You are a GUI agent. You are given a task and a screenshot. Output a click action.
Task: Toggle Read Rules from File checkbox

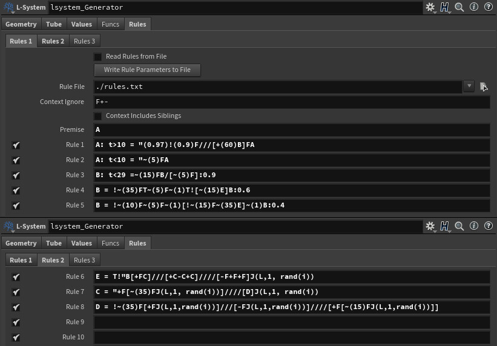pyautogui.click(x=97, y=57)
